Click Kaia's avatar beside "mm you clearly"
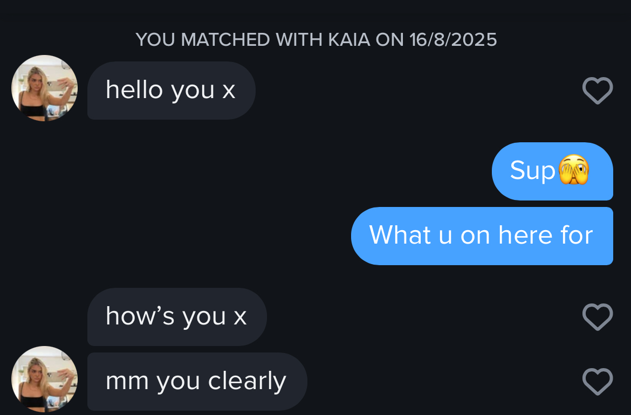Viewport: 631px width, 415px height. point(44,379)
